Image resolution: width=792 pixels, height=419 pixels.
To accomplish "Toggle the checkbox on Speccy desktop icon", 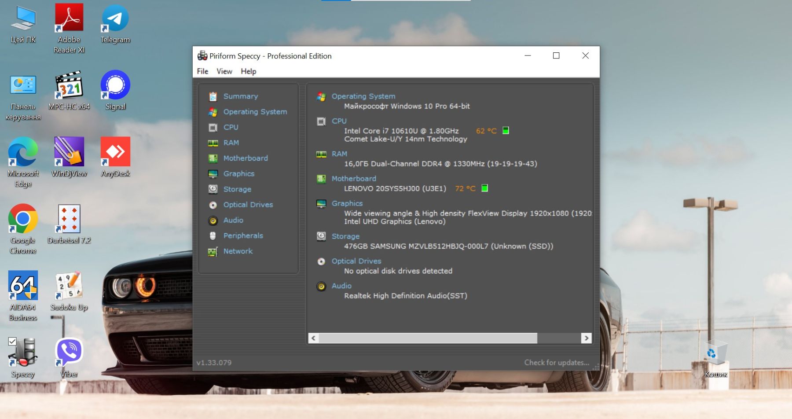I will point(12,342).
